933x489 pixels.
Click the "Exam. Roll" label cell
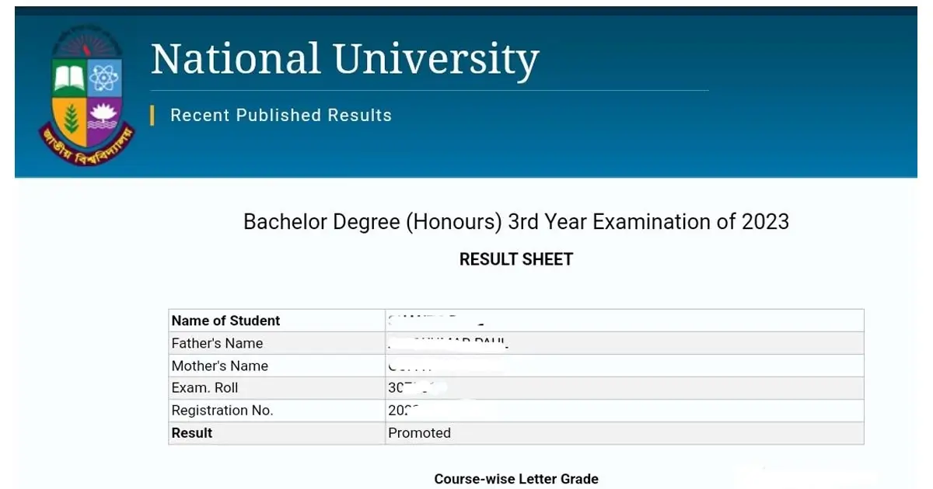204,388
